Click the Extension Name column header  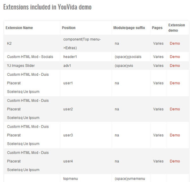pos(19,28)
